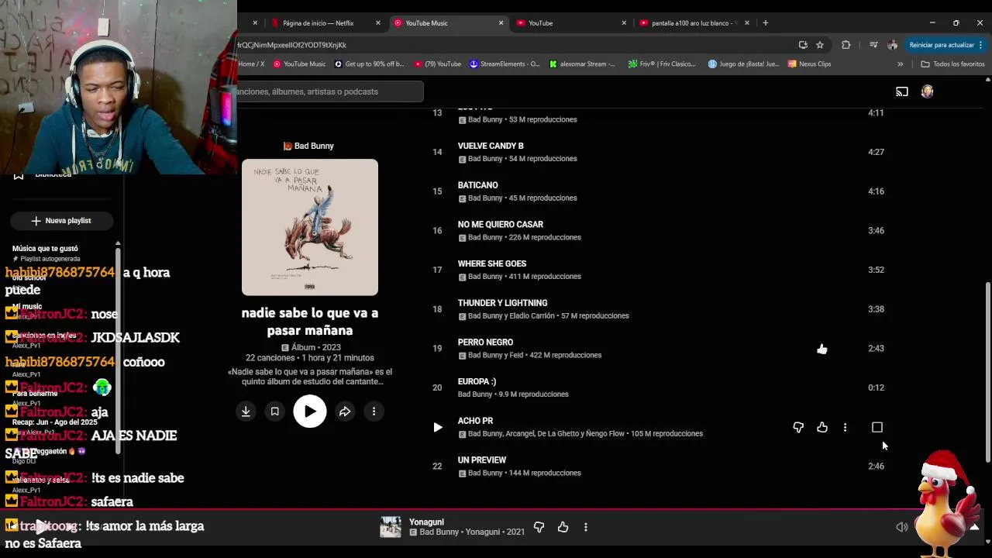Like the playing song Yonaguni

coord(563,527)
